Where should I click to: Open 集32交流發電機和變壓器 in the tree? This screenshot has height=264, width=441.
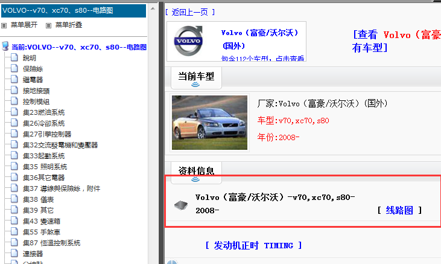coord(60,145)
